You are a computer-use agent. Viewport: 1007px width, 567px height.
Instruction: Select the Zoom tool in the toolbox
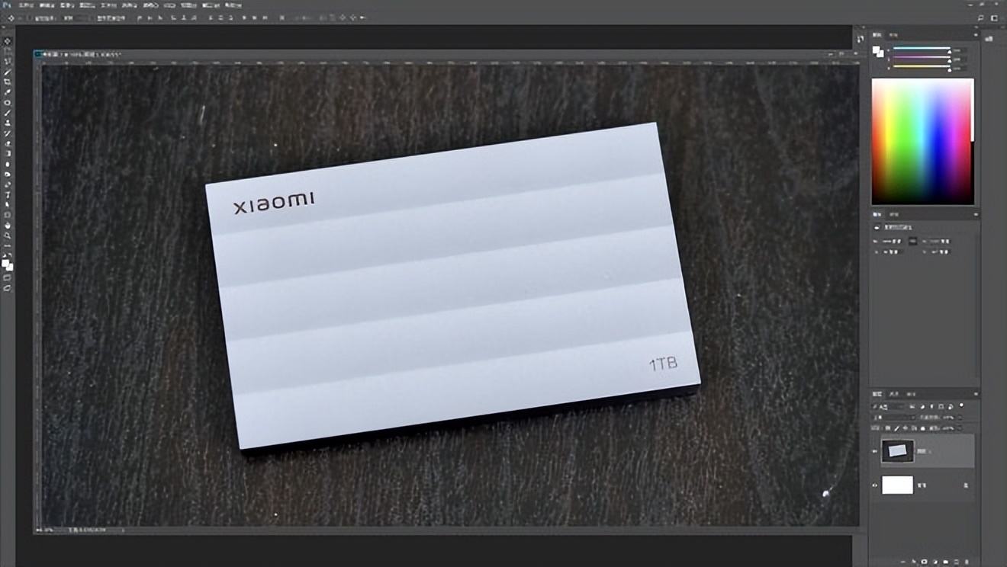8,235
